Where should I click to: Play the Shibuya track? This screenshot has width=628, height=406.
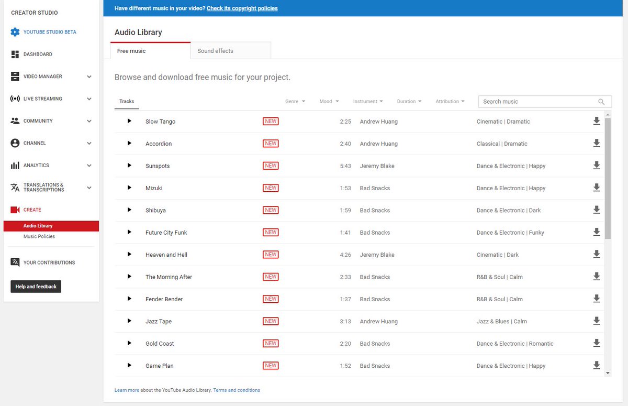[129, 210]
